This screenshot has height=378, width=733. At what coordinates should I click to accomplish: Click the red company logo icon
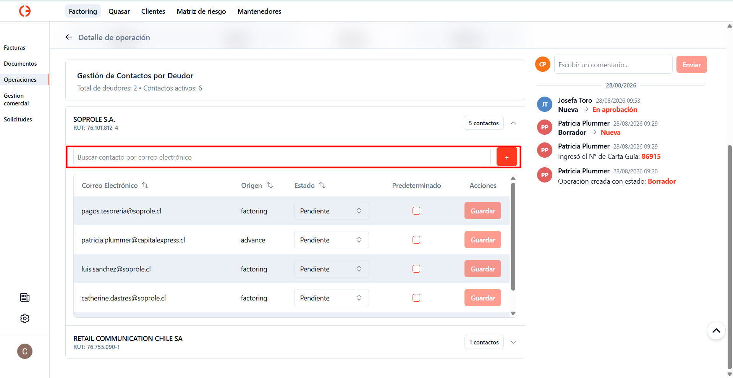pos(25,11)
